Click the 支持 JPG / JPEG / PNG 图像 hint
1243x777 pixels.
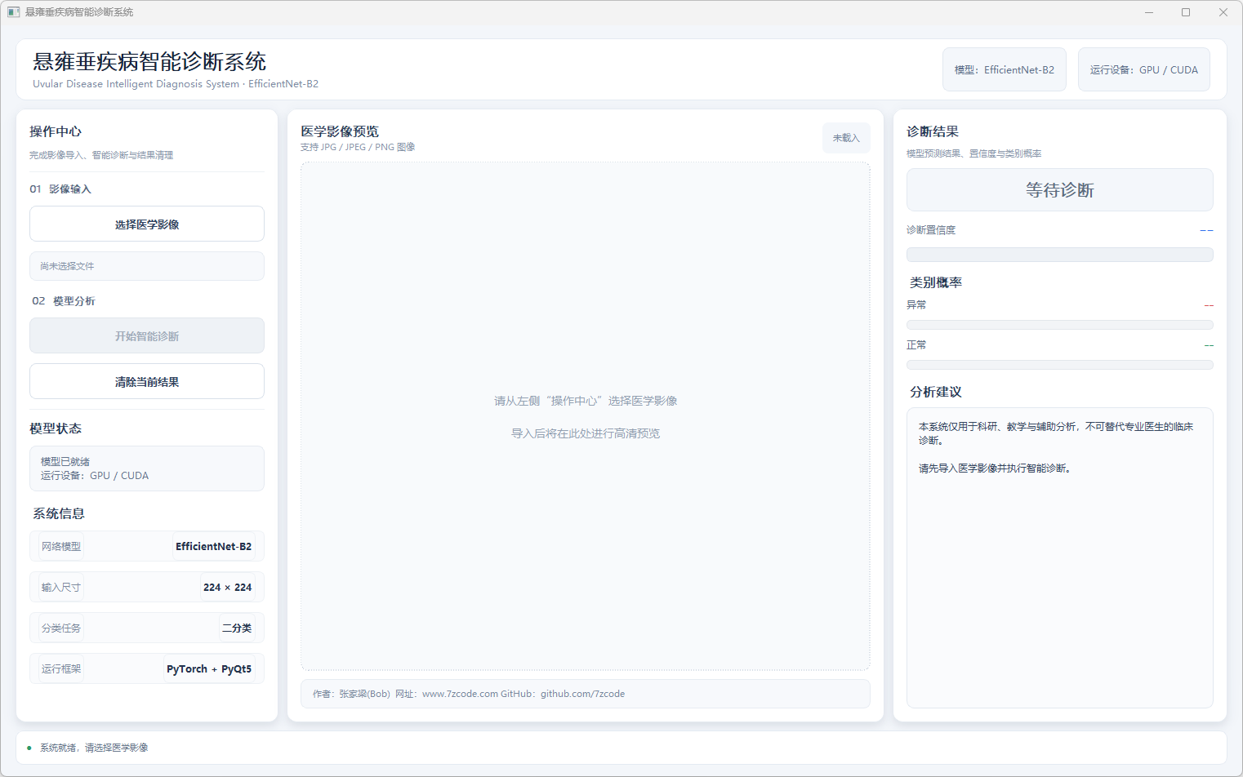358,147
